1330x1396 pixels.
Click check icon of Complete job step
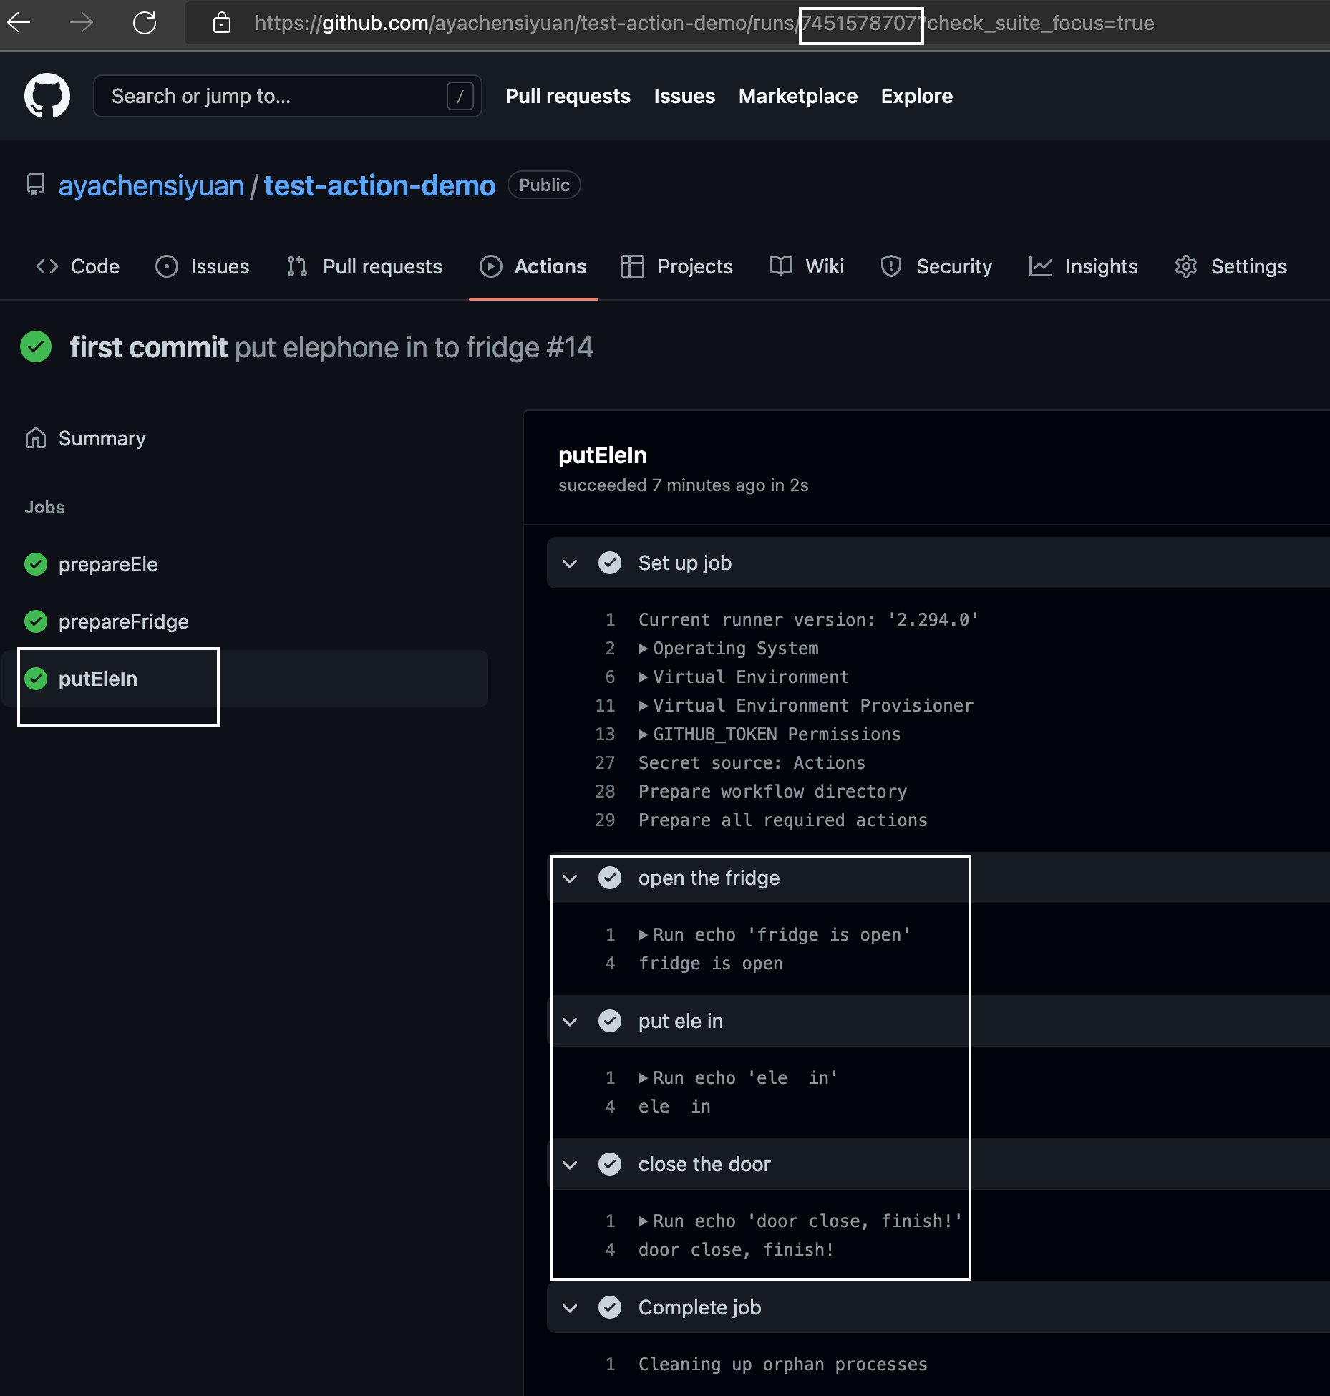click(610, 1307)
